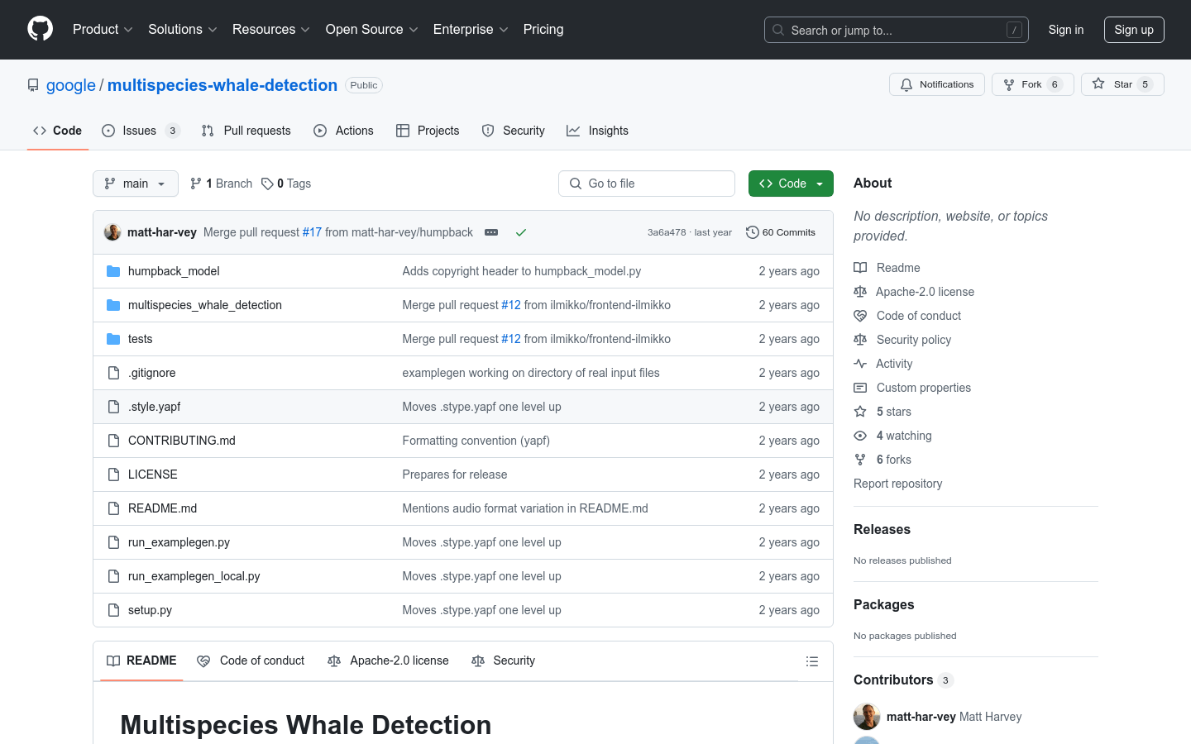
Task: Open the Pricing page
Action: 543,29
